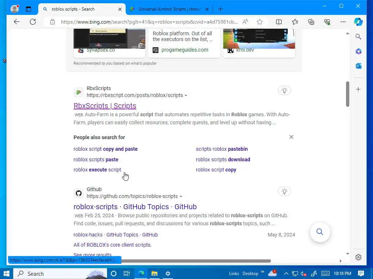Screen dimensions: 373x279
Task: Open Microsoft 365 sidebar icon
Action: (358, 51)
